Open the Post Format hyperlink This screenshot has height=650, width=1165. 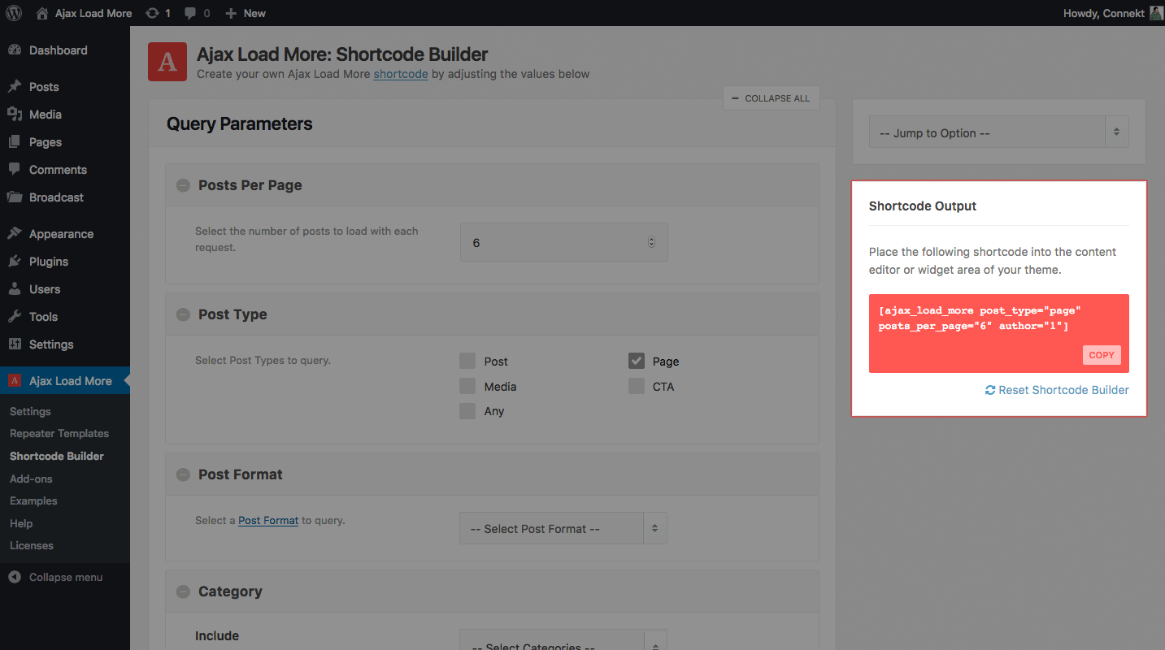click(x=268, y=520)
